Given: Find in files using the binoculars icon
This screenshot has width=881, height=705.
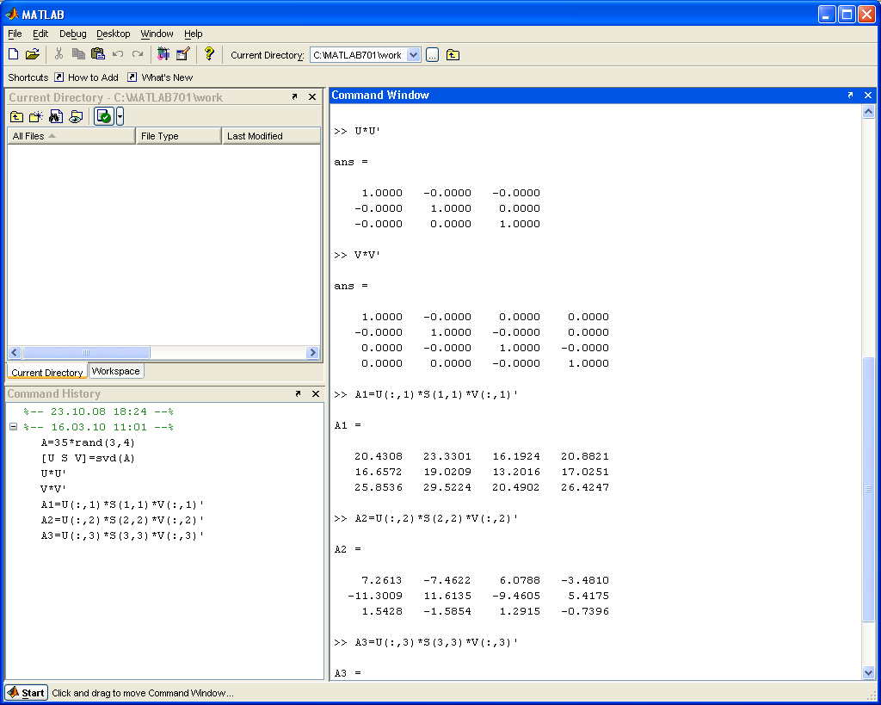Looking at the screenshot, I should pos(56,117).
